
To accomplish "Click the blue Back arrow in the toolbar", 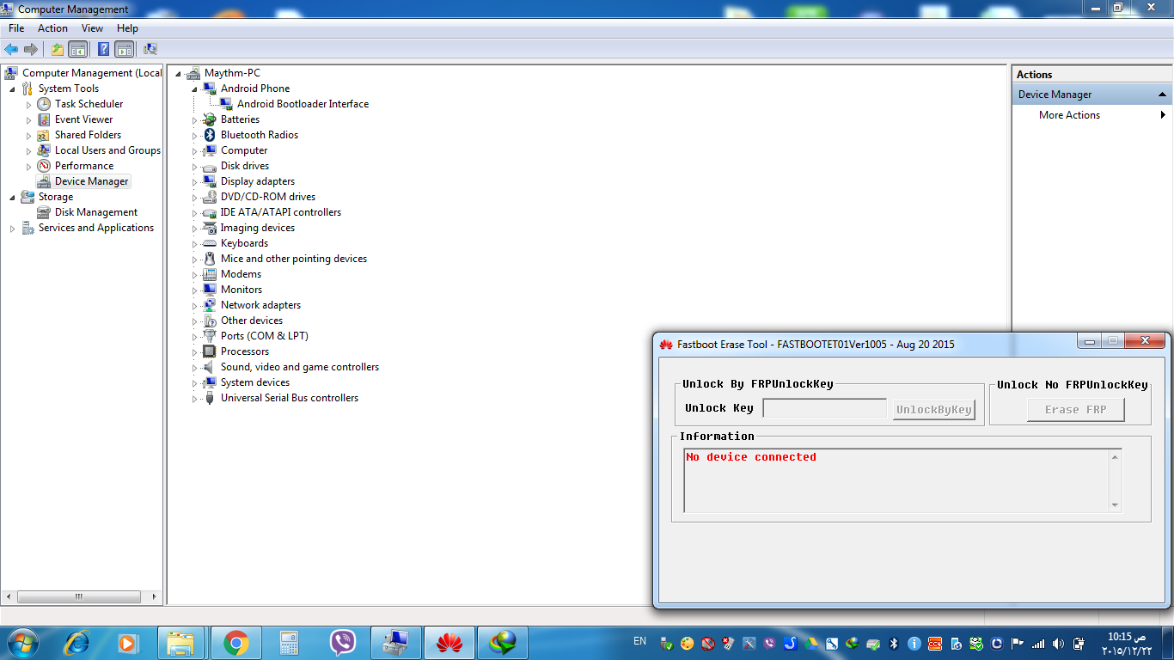I will (11, 49).
